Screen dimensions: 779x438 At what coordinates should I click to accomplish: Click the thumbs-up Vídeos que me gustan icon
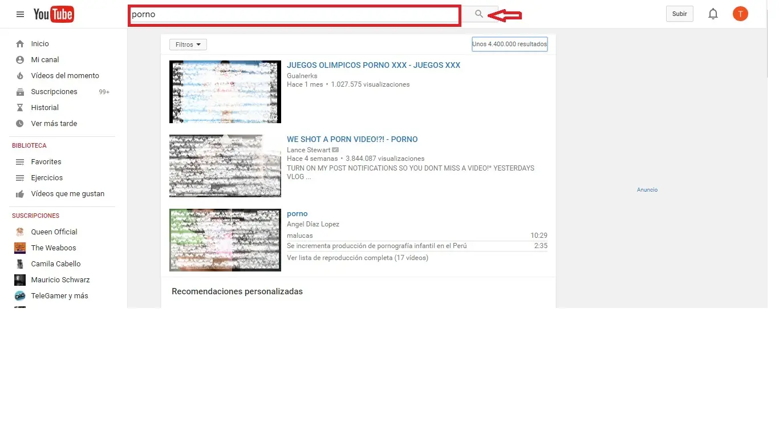20,194
